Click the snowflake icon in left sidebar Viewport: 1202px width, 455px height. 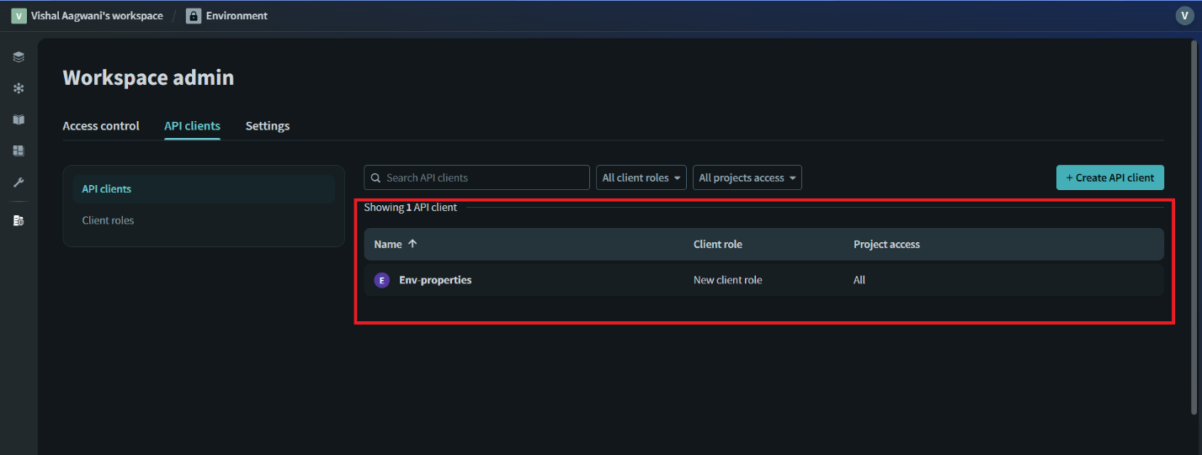pyautogui.click(x=19, y=88)
